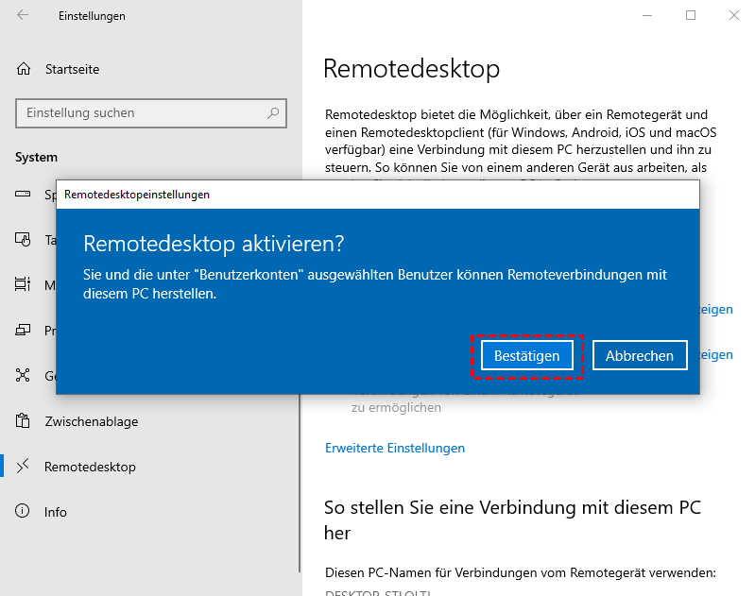Close the Einstellungen window
Image resolution: width=755 pixels, height=596 pixels.
click(x=734, y=15)
